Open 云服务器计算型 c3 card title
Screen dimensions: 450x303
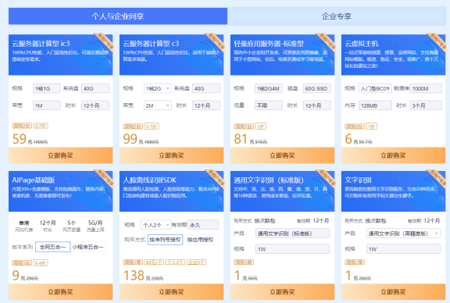click(151, 44)
